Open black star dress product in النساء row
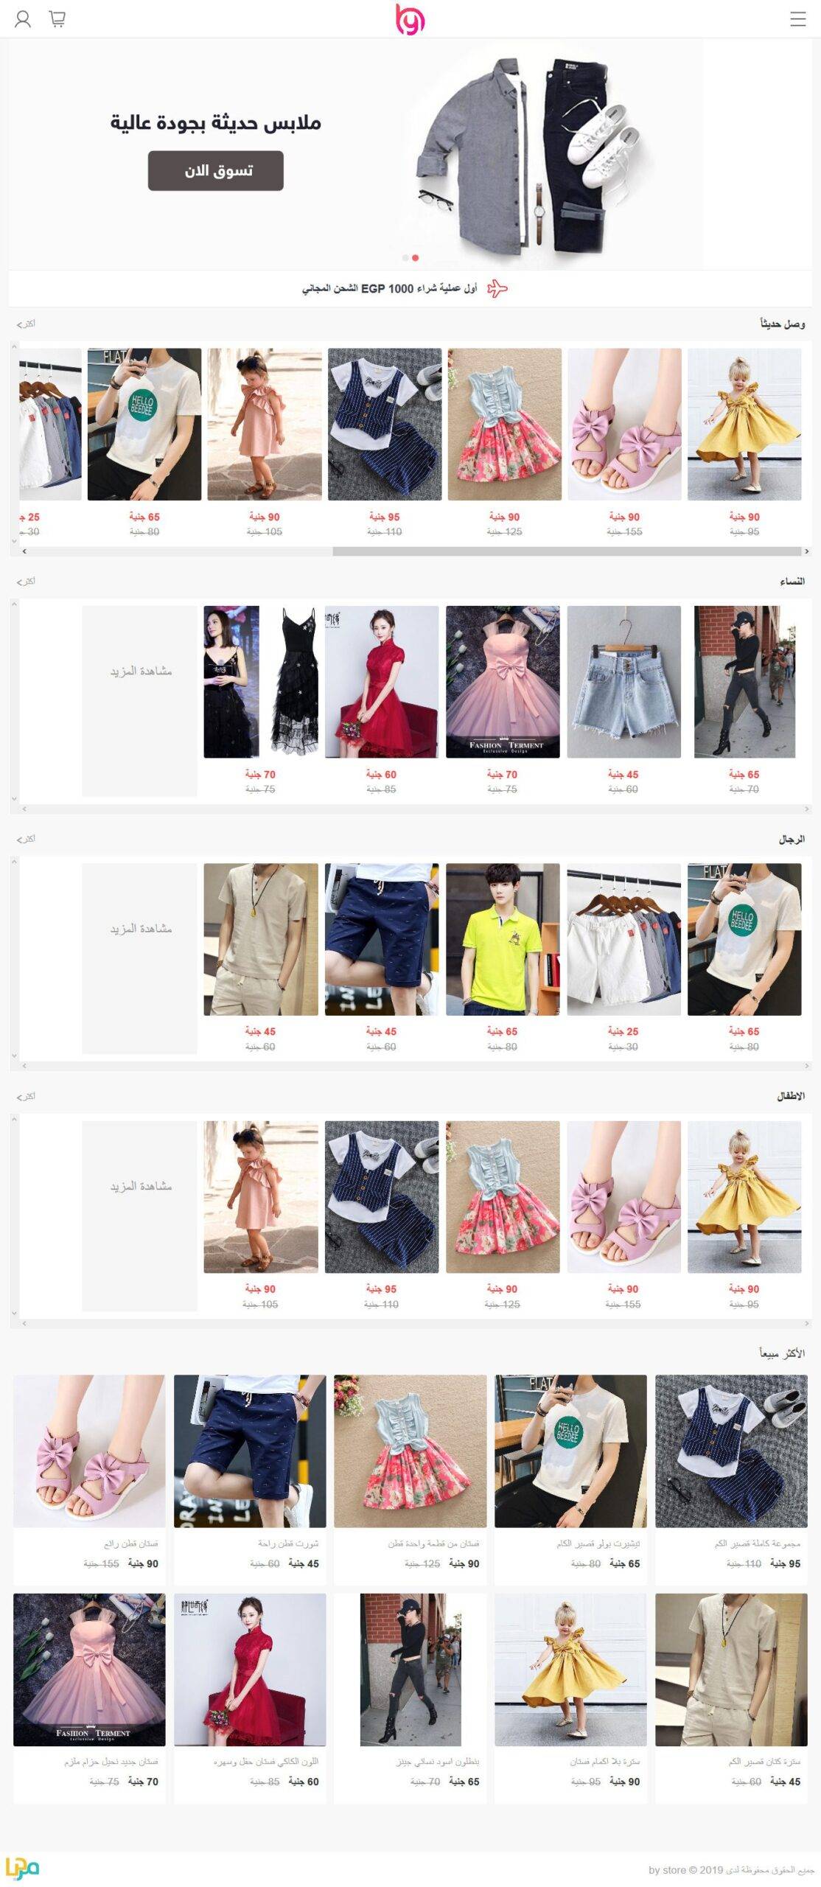 (x=261, y=682)
